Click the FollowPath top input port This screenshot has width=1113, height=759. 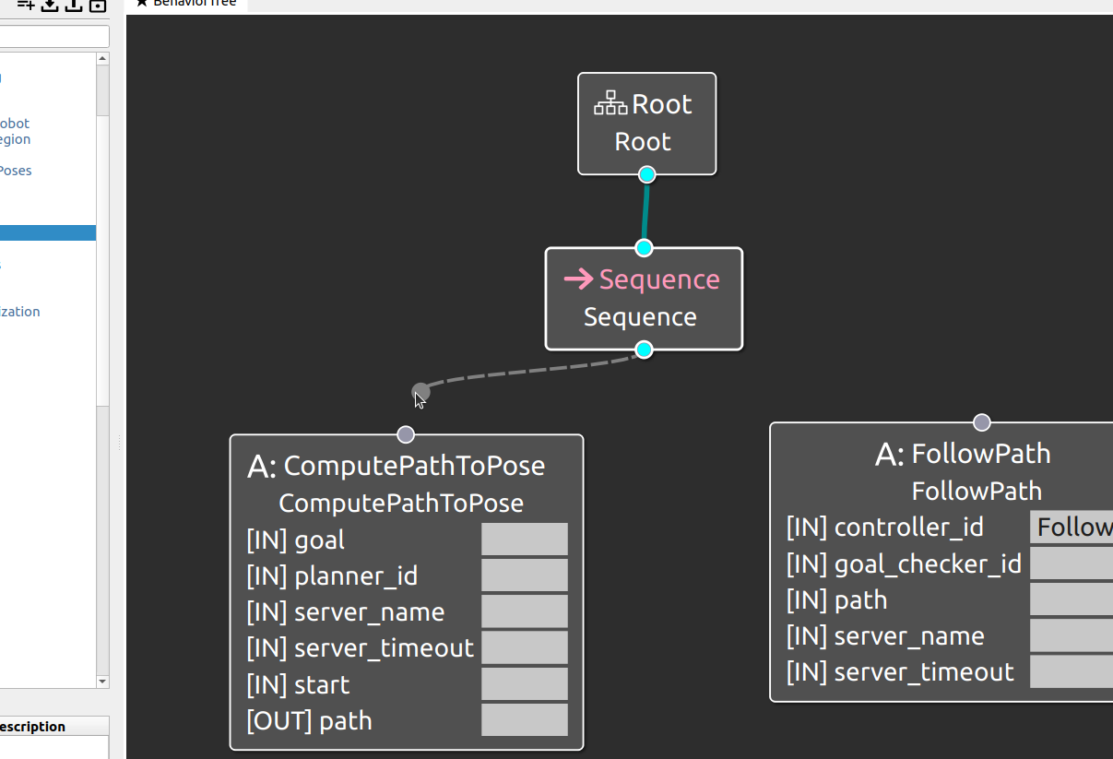(982, 422)
